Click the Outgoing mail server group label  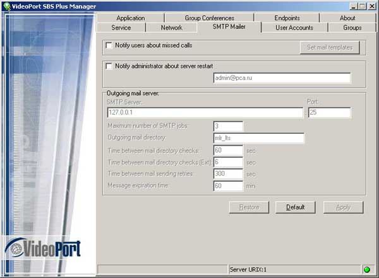tap(133, 93)
